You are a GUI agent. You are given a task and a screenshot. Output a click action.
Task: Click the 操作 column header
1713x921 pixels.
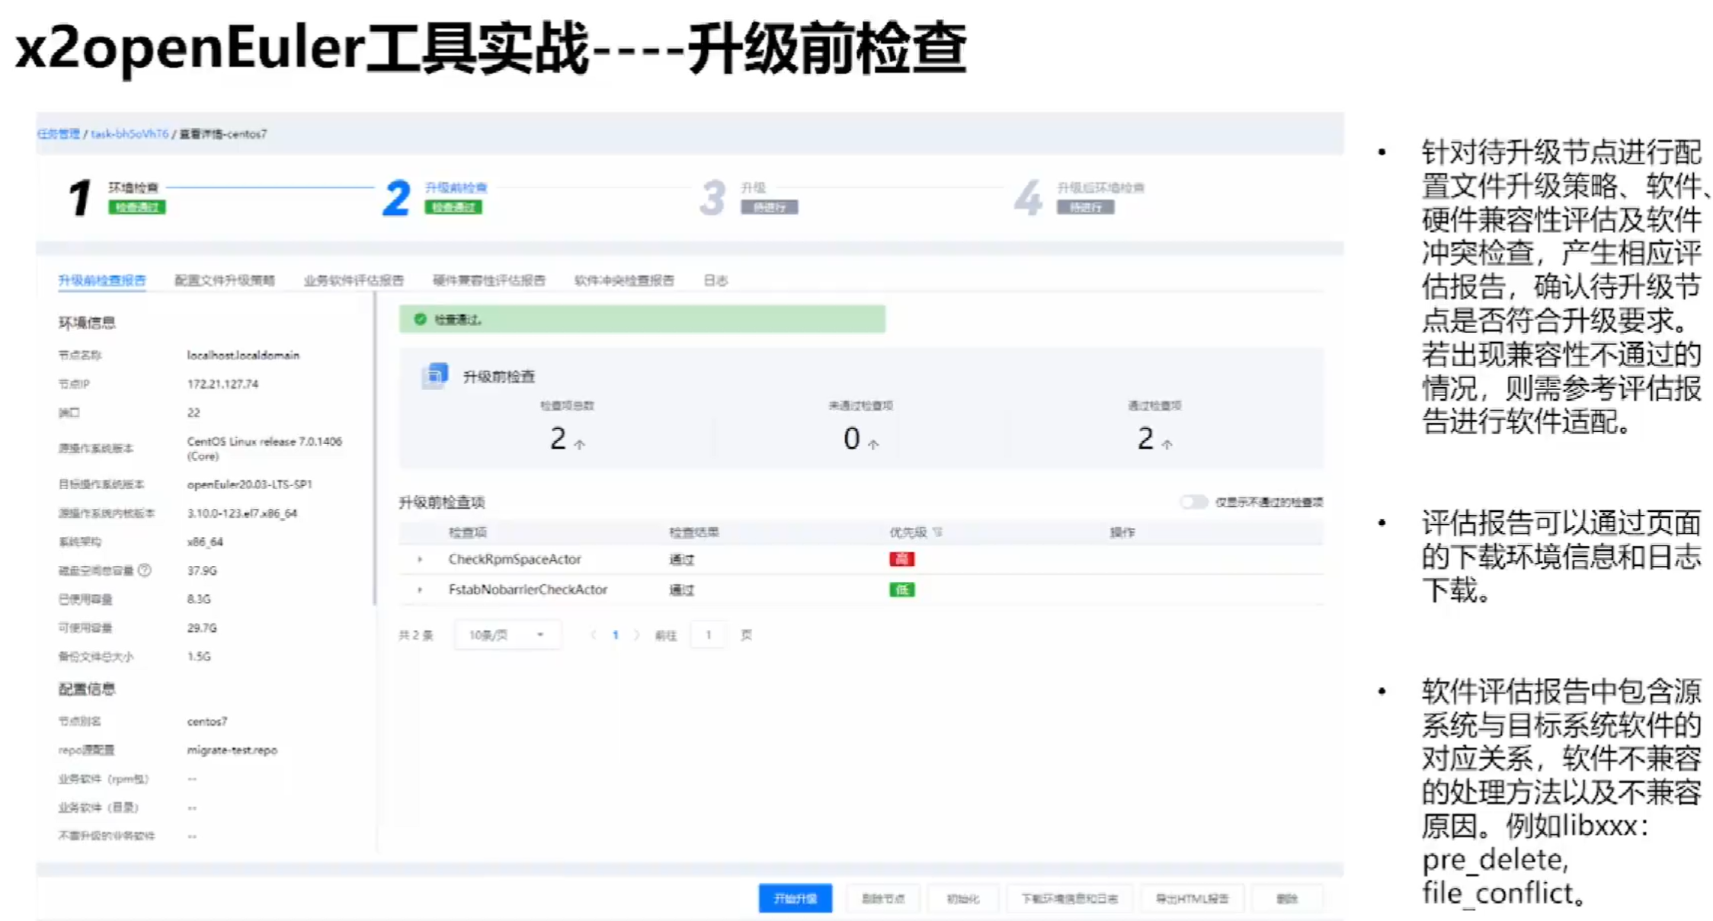(x=1122, y=532)
